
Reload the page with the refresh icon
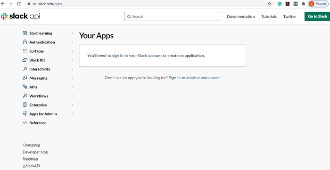coord(19,4)
